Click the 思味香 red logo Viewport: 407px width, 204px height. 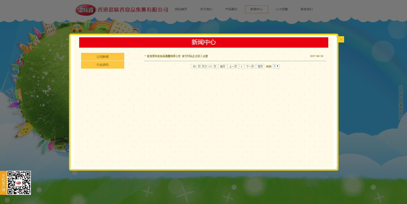pos(85,10)
